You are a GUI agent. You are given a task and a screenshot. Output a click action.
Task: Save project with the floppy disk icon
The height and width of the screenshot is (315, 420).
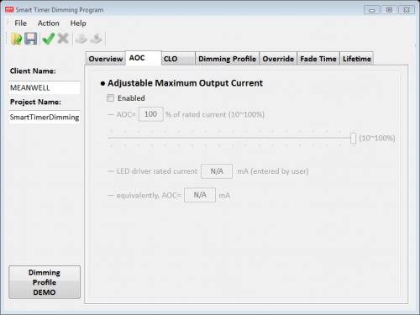31,39
